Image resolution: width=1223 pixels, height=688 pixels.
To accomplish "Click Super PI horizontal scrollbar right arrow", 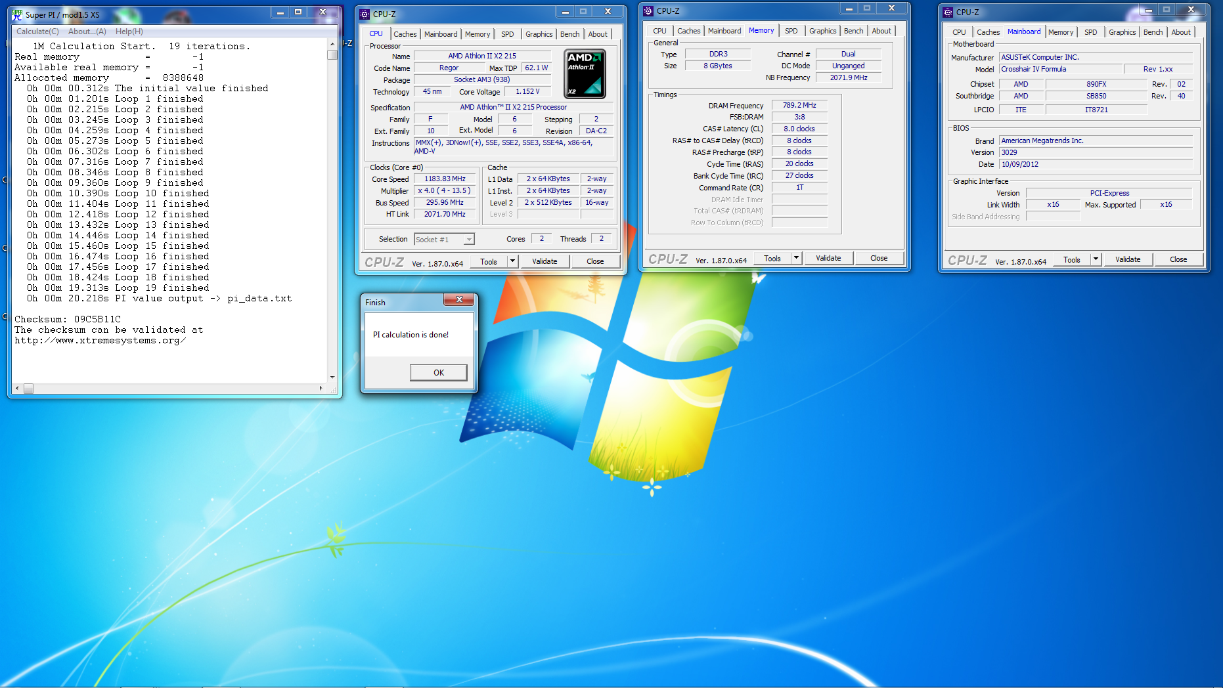I will pos(321,388).
